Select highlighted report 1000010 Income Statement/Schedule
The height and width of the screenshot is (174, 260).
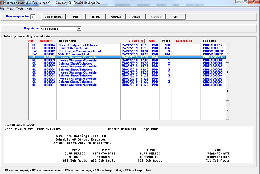coord(127,57)
